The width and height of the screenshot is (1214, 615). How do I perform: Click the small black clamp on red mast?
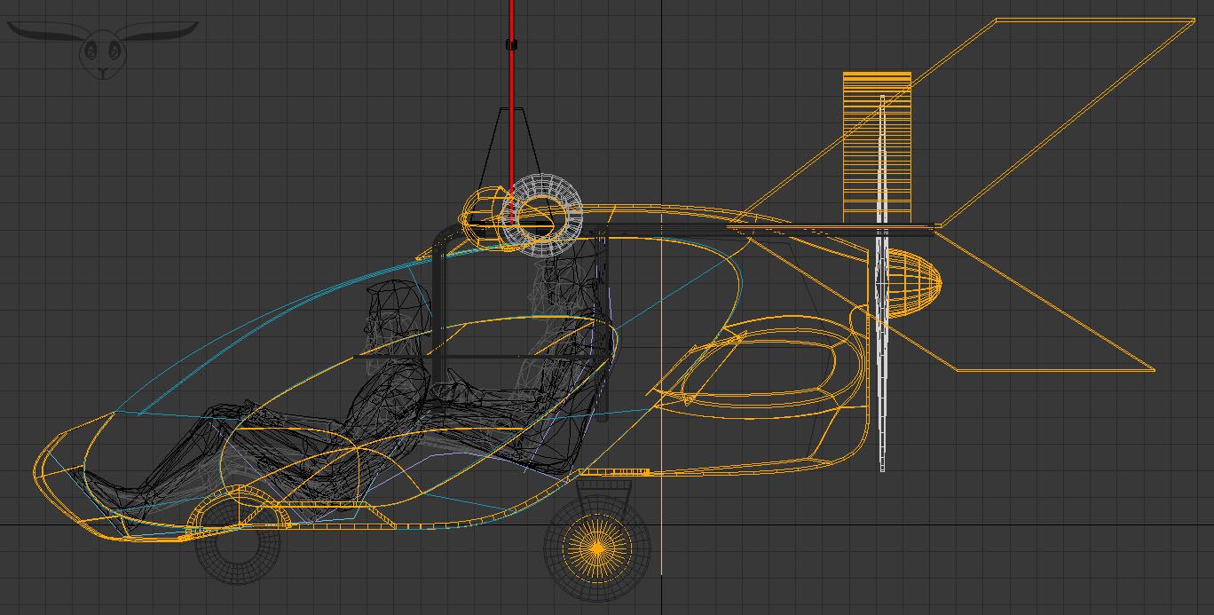point(511,44)
